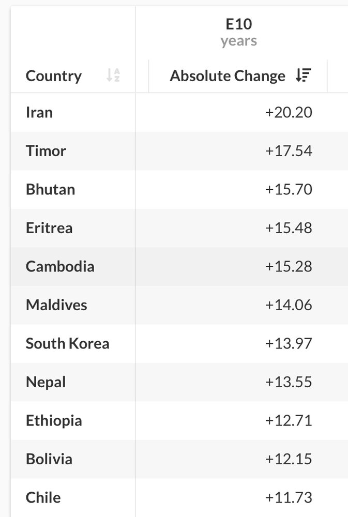Click the Ethiopia country cell
348x517 pixels.
coord(54,421)
